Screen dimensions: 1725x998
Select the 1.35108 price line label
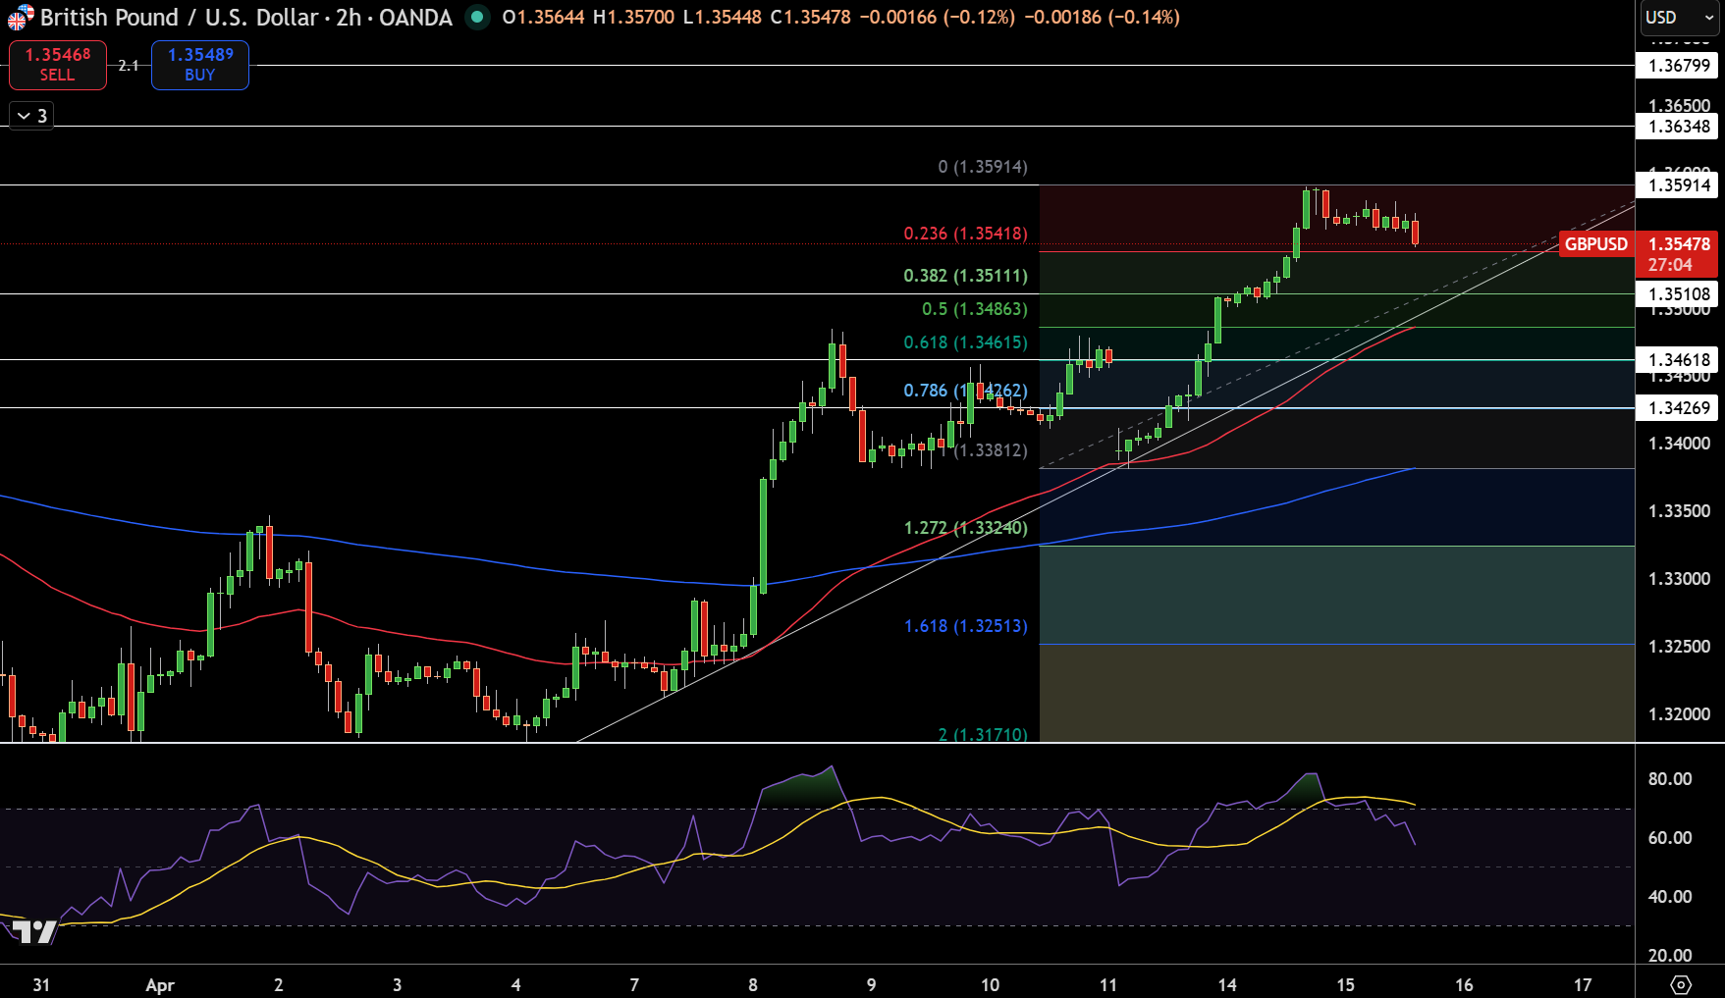click(1679, 294)
